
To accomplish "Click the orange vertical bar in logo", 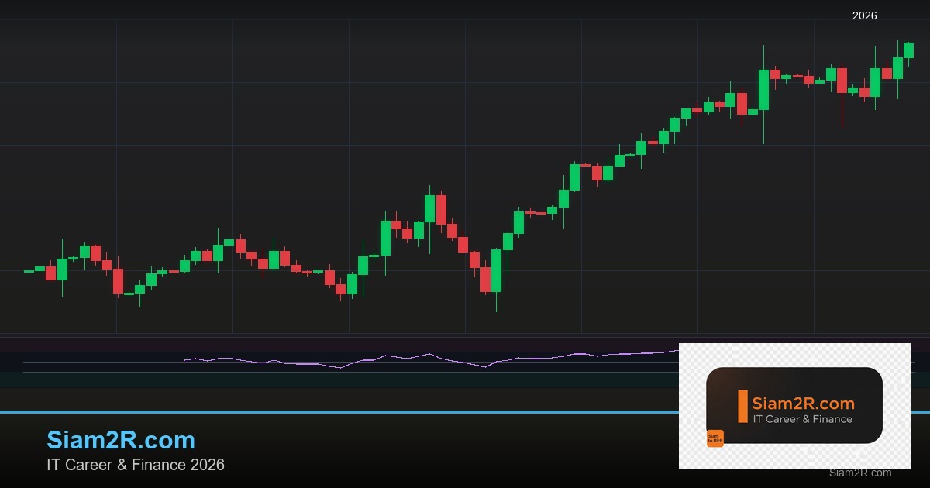I will pos(742,407).
